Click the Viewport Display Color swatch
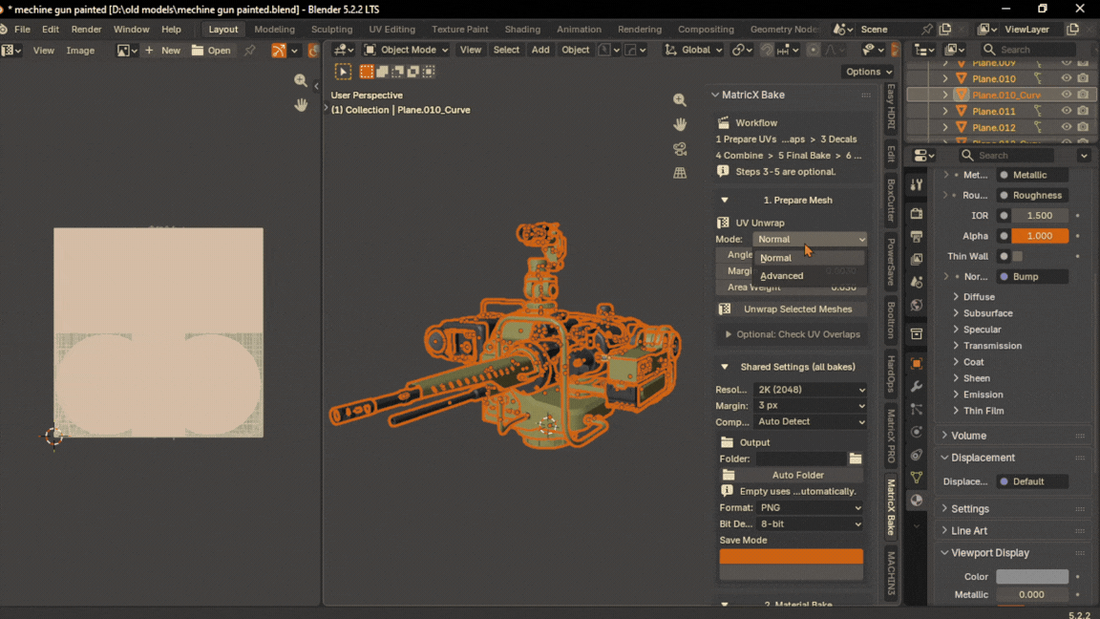The image size is (1100, 619). click(x=1032, y=577)
